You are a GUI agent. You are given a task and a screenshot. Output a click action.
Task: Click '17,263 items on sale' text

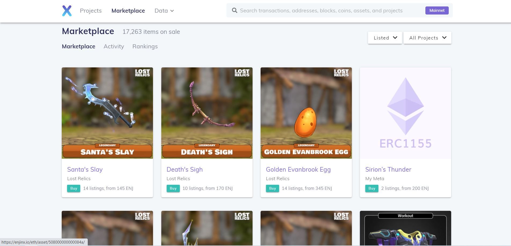coord(151,32)
